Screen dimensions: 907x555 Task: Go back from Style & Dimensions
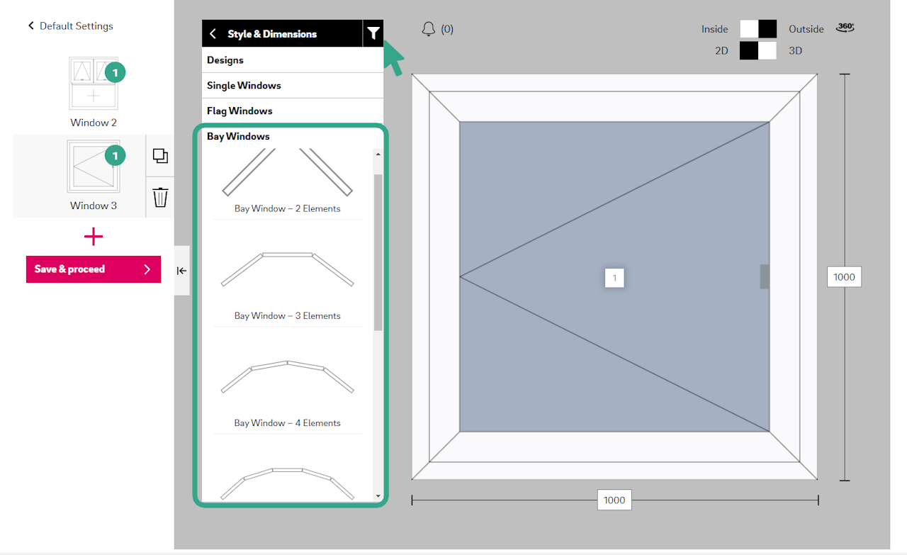click(x=213, y=34)
